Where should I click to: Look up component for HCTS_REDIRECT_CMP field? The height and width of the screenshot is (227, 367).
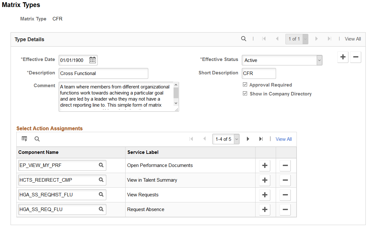101,180
